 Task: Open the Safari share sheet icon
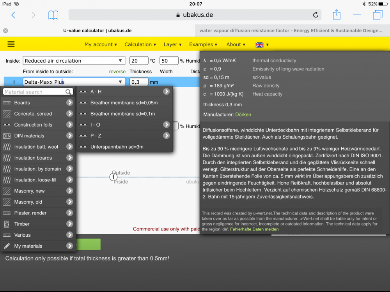coord(337,14)
